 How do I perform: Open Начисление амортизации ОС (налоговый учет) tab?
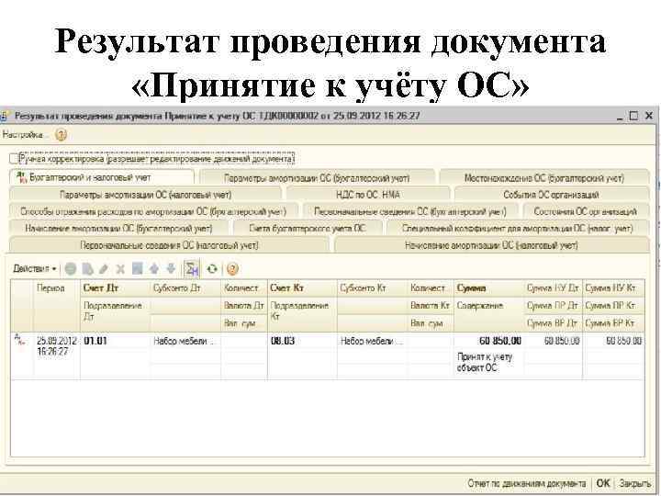tap(491, 245)
